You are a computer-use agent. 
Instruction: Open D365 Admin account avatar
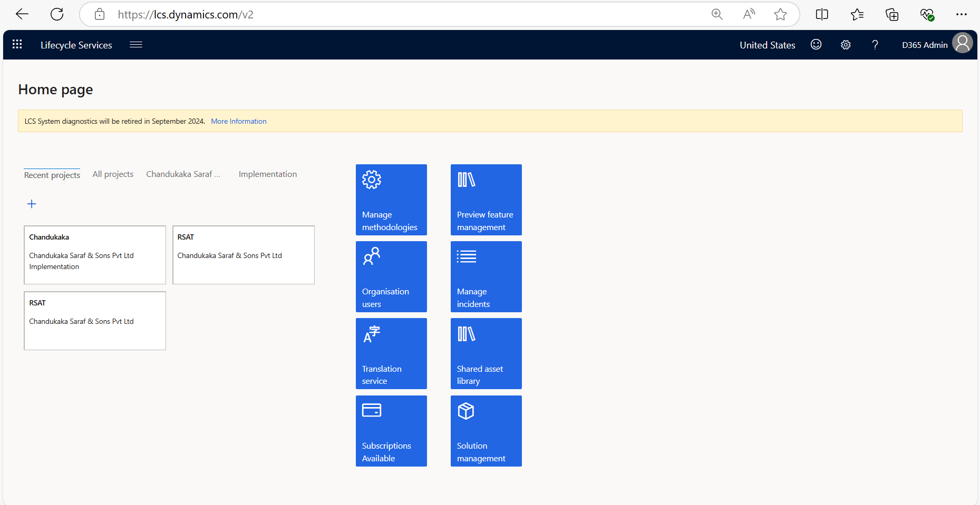point(963,43)
